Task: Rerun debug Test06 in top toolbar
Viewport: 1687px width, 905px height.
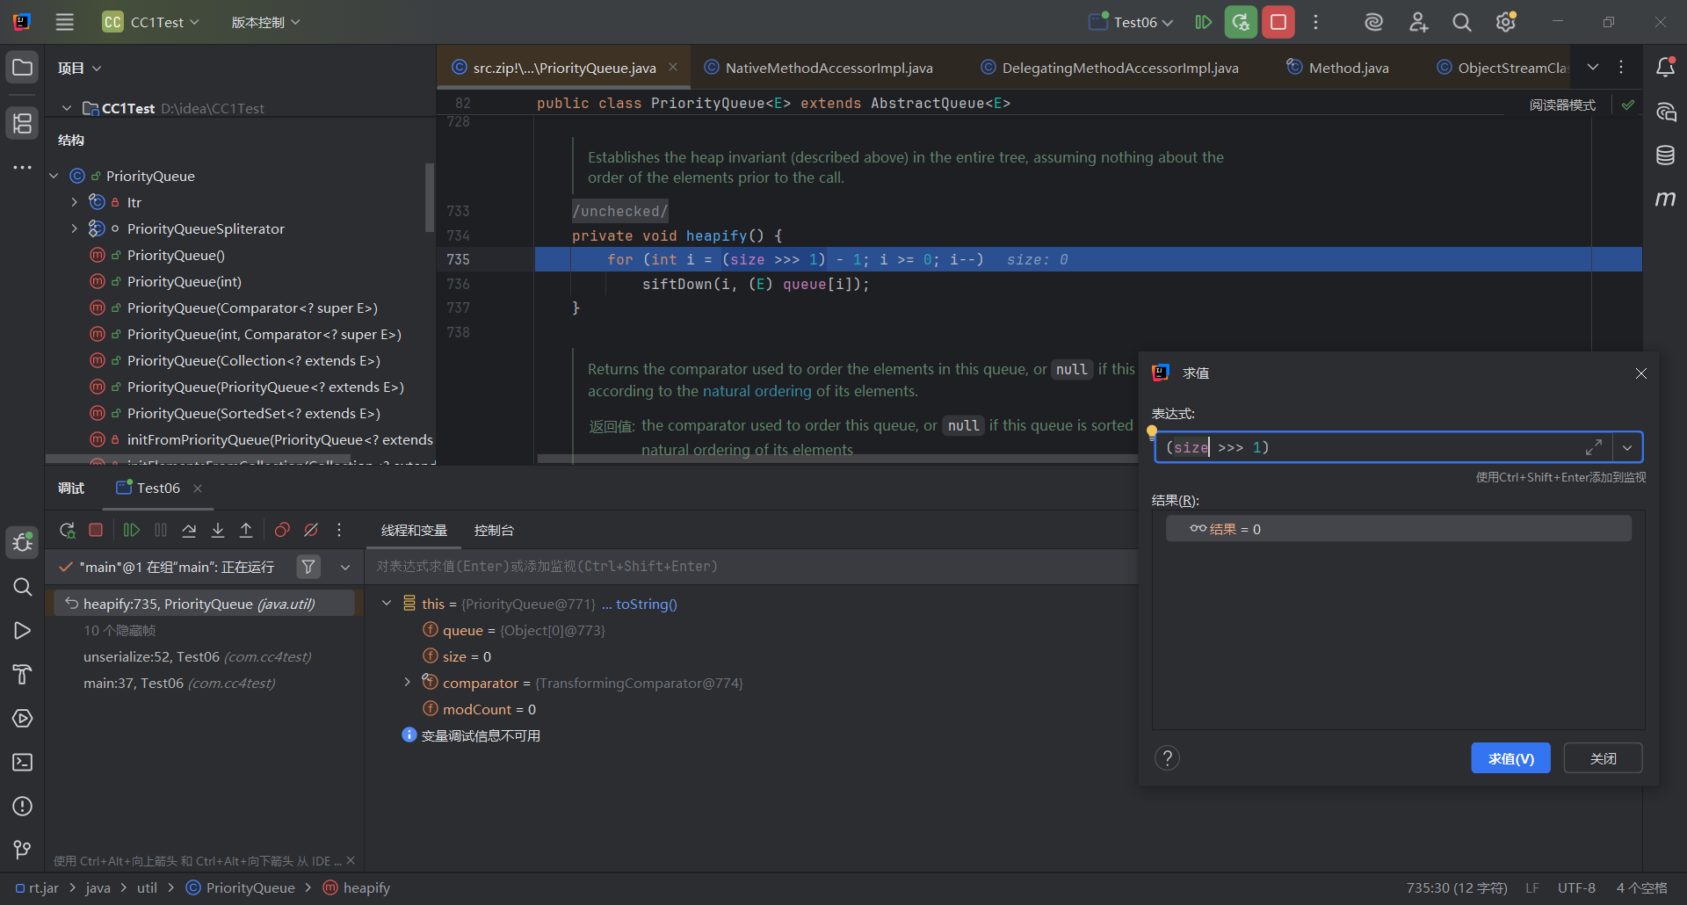Action: 1241,22
